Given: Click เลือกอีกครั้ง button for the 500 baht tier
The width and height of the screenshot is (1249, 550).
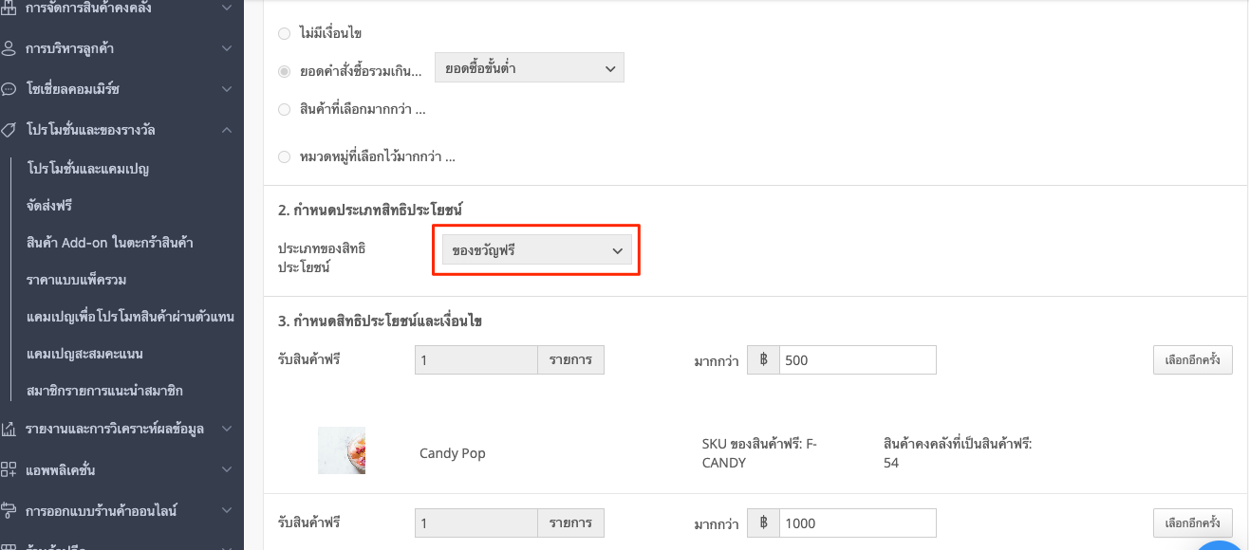Looking at the screenshot, I should (1193, 360).
